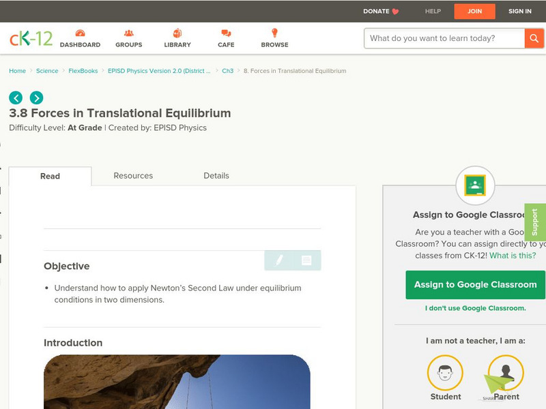Go to next lesson with right arrow
546x409 pixels.
coord(36,97)
